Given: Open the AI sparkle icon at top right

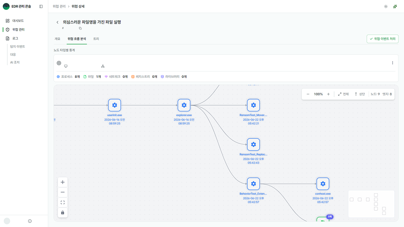Looking at the screenshot, I should pos(395,6).
